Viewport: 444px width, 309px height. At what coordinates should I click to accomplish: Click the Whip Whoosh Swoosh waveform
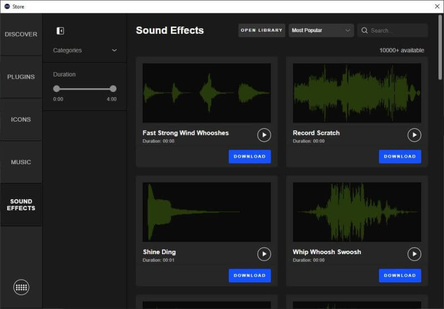(357, 212)
